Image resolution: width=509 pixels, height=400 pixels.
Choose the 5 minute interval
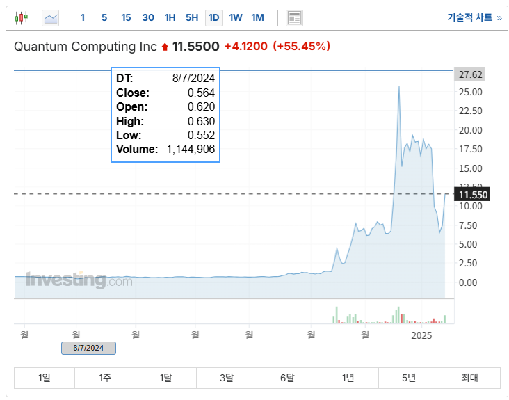104,17
